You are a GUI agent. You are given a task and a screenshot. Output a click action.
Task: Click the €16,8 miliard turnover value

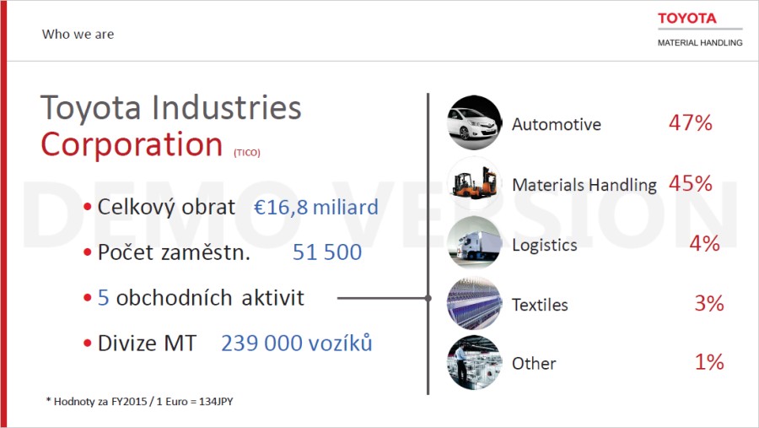[316, 208]
